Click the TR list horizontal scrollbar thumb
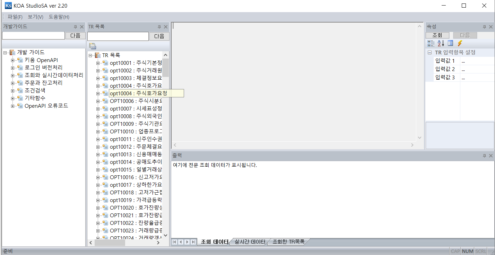Image resolution: width=495 pixels, height=255 pixels. pos(110,243)
